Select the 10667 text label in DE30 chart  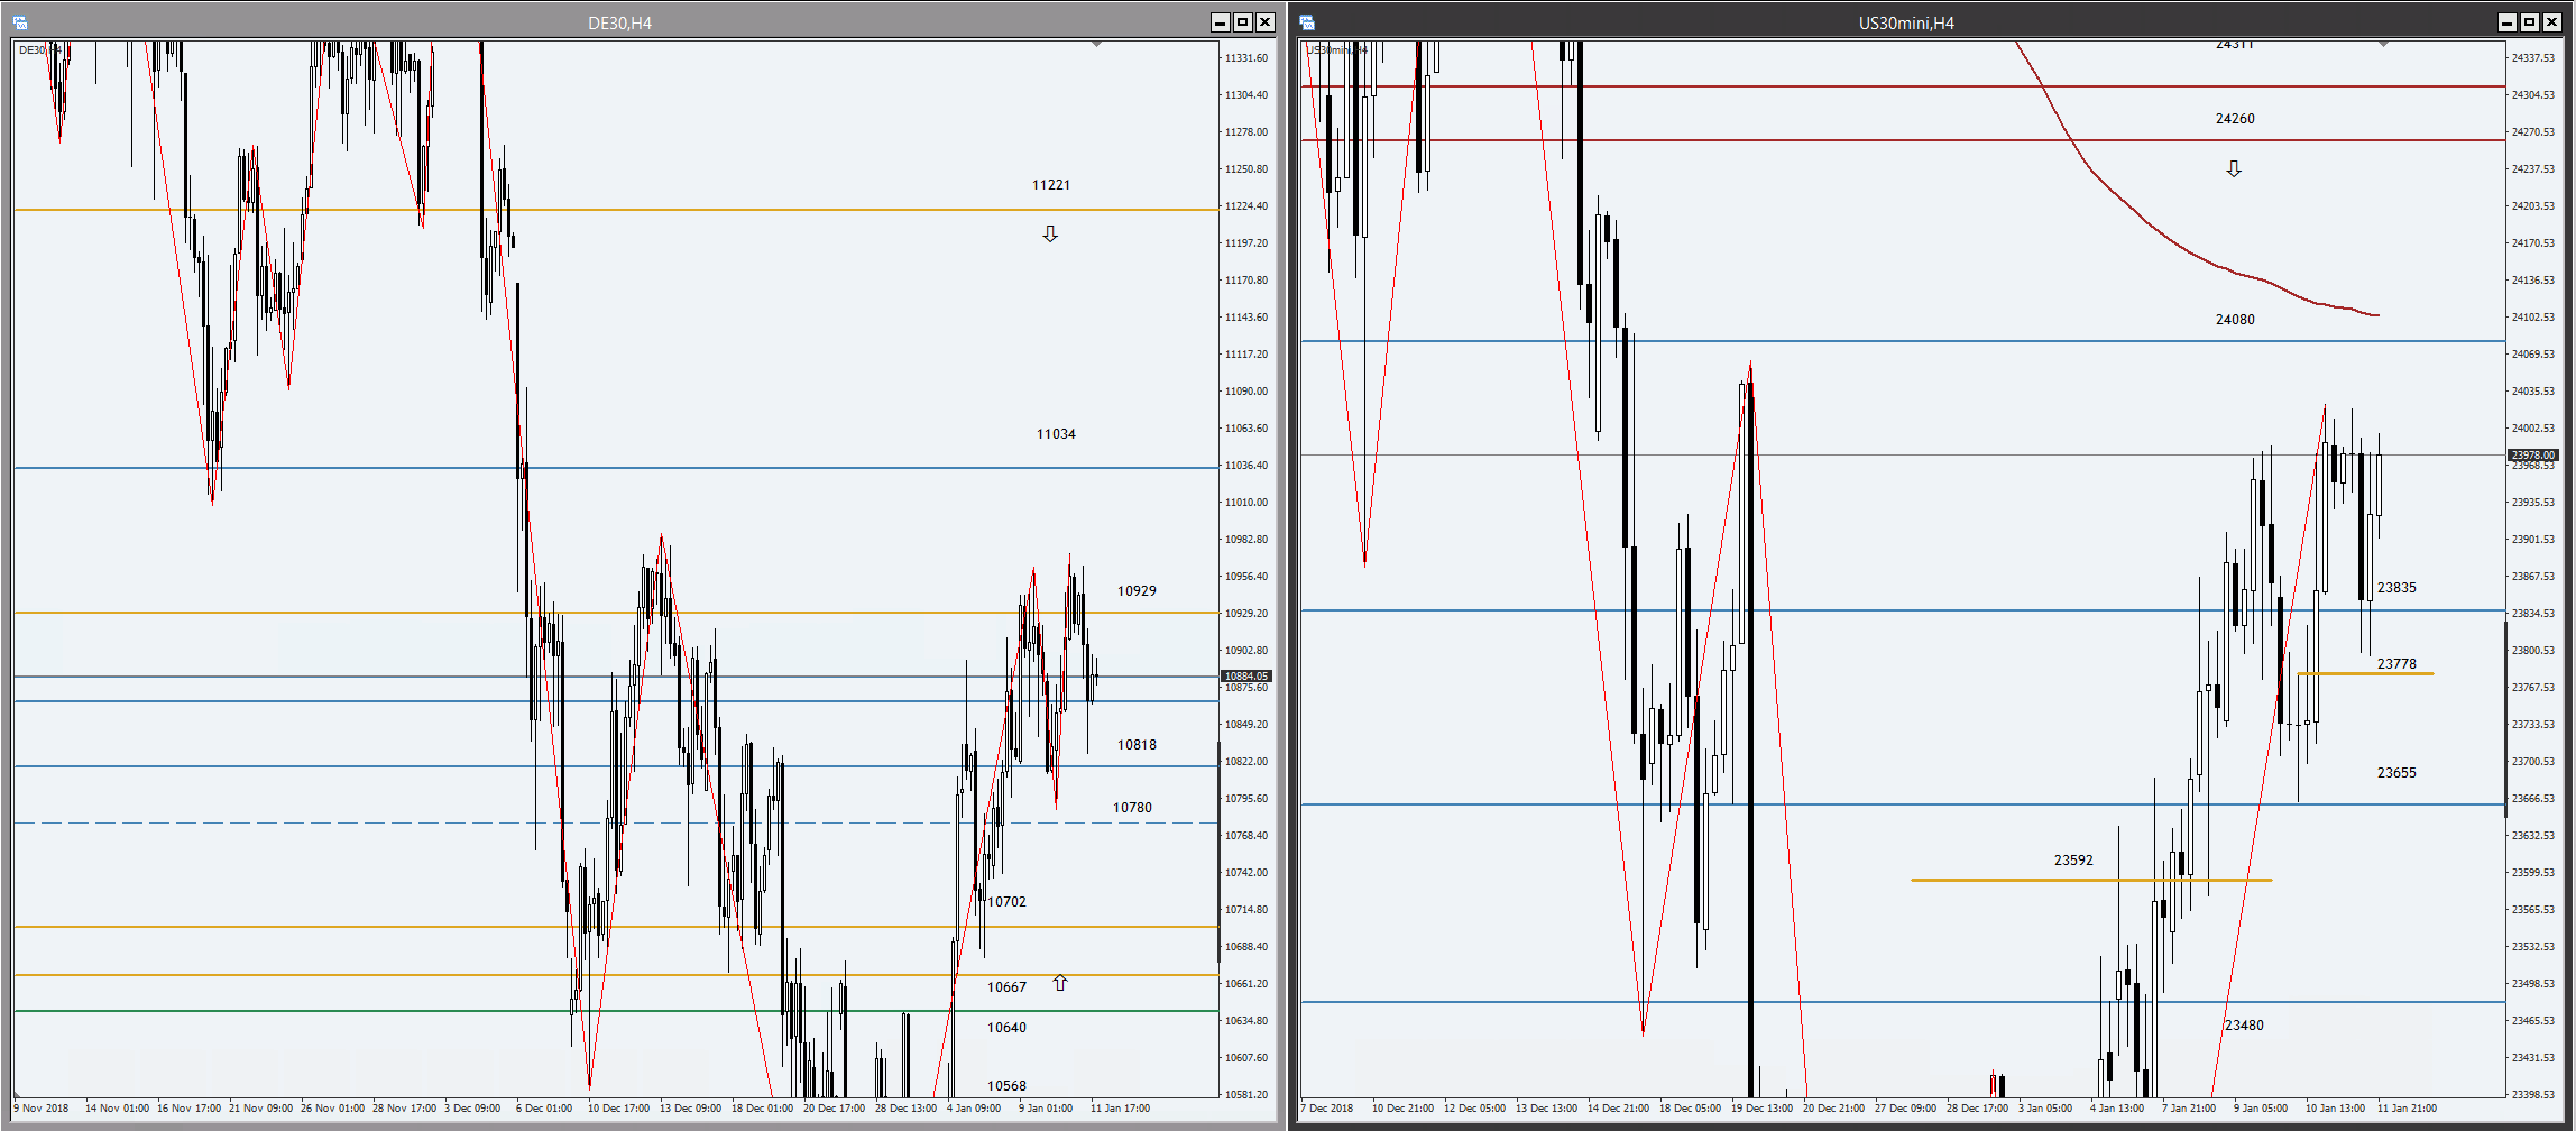[1007, 988]
